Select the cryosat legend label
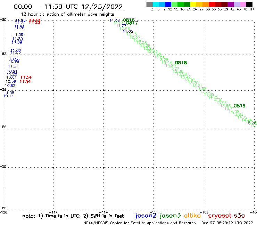This screenshot has width=257, height=226. tap(220, 216)
